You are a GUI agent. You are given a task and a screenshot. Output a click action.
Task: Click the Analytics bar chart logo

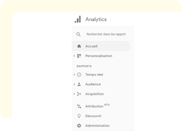(x=77, y=19)
